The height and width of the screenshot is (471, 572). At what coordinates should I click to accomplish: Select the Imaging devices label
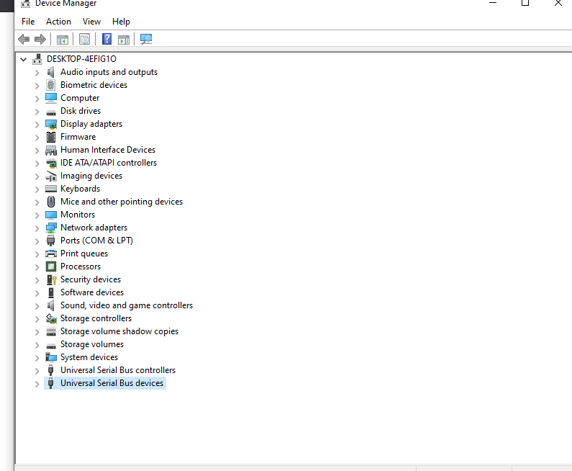[91, 176]
